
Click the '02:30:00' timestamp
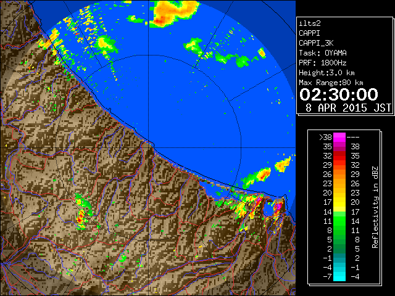tap(339, 94)
